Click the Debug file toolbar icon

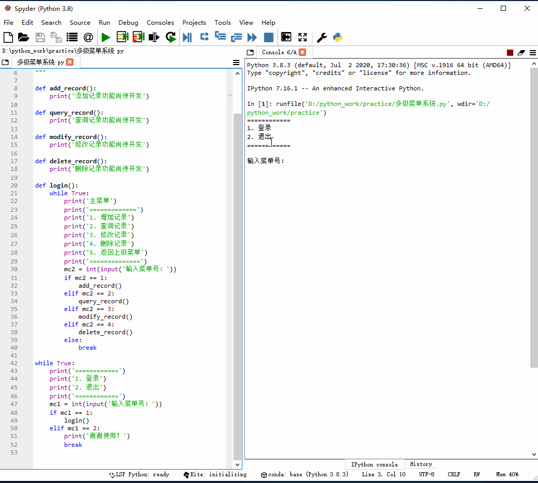point(187,37)
